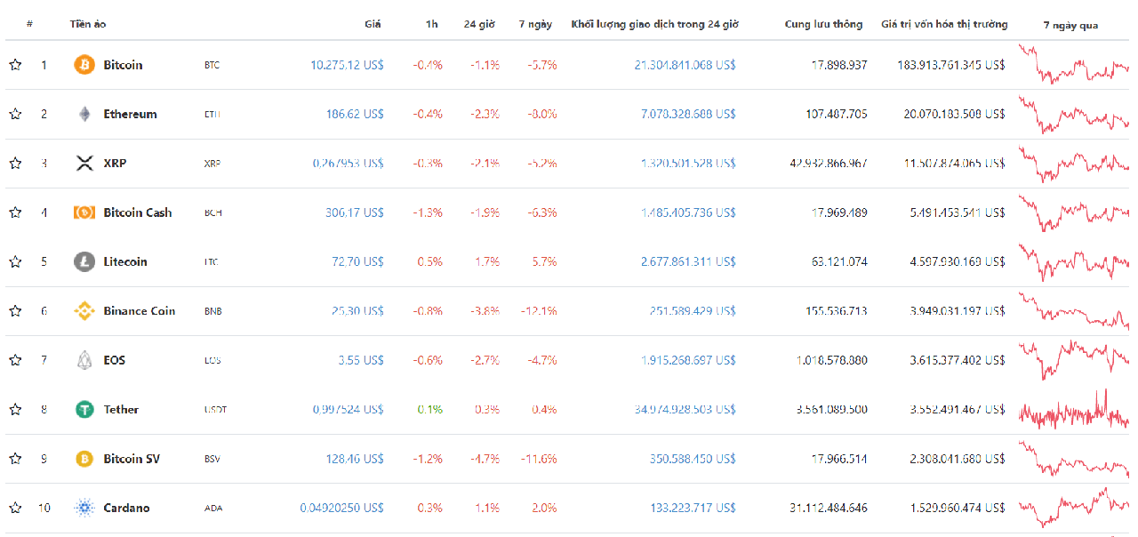Screen dimensions: 1138x537
Task: Click Bitcoin's 24h trading volume value
Action: click(685, 65)
